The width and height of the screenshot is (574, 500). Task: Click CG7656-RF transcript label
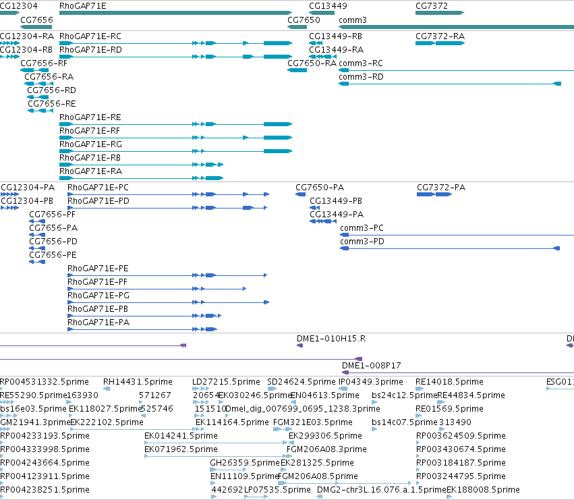[x=44, y=63]
